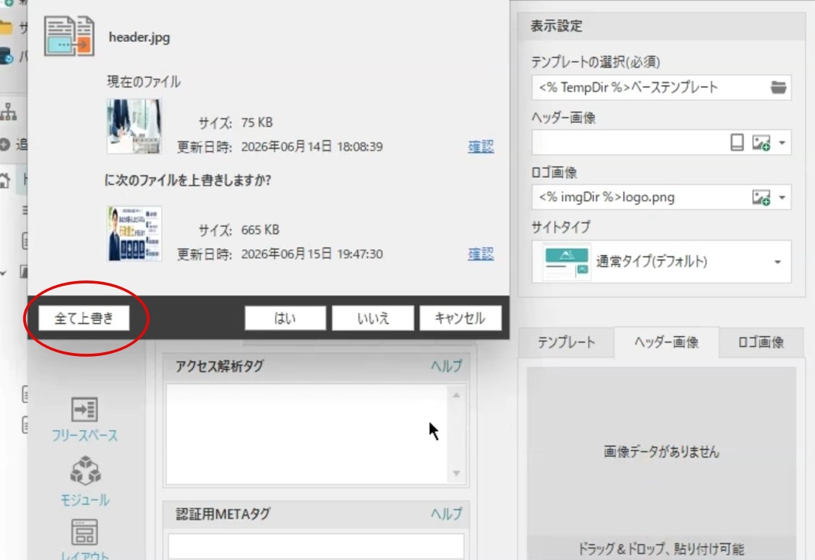The height and width of the screenshot is (560, 815).
Task: Expand the ヘッダー画像 dropdown arrow
Action: (x=781, y=142)
